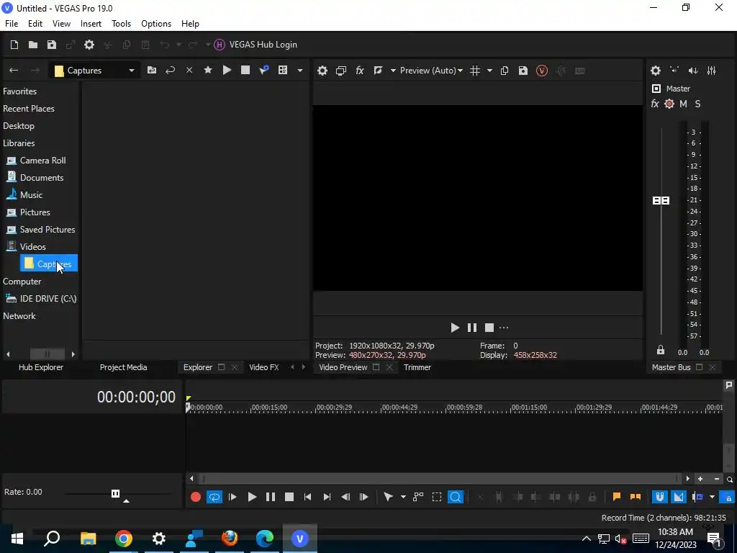Pause the Video Preview
Image resolution: width=737 pixels, height=553 pixels.
(472, 328)
